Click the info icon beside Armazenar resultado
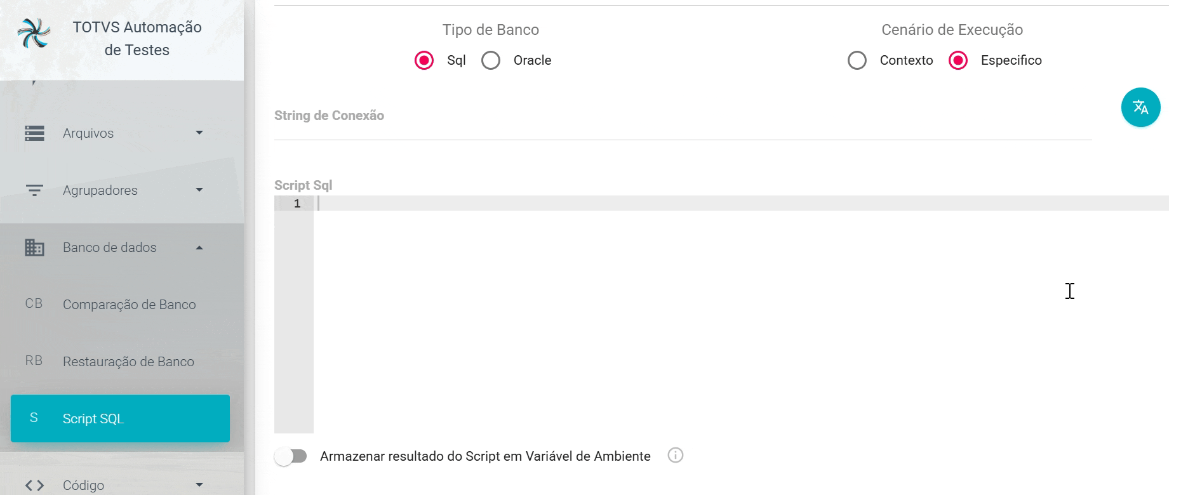Screen dimensions: 1188x495 pyautogui.click(x=676, y=456)
